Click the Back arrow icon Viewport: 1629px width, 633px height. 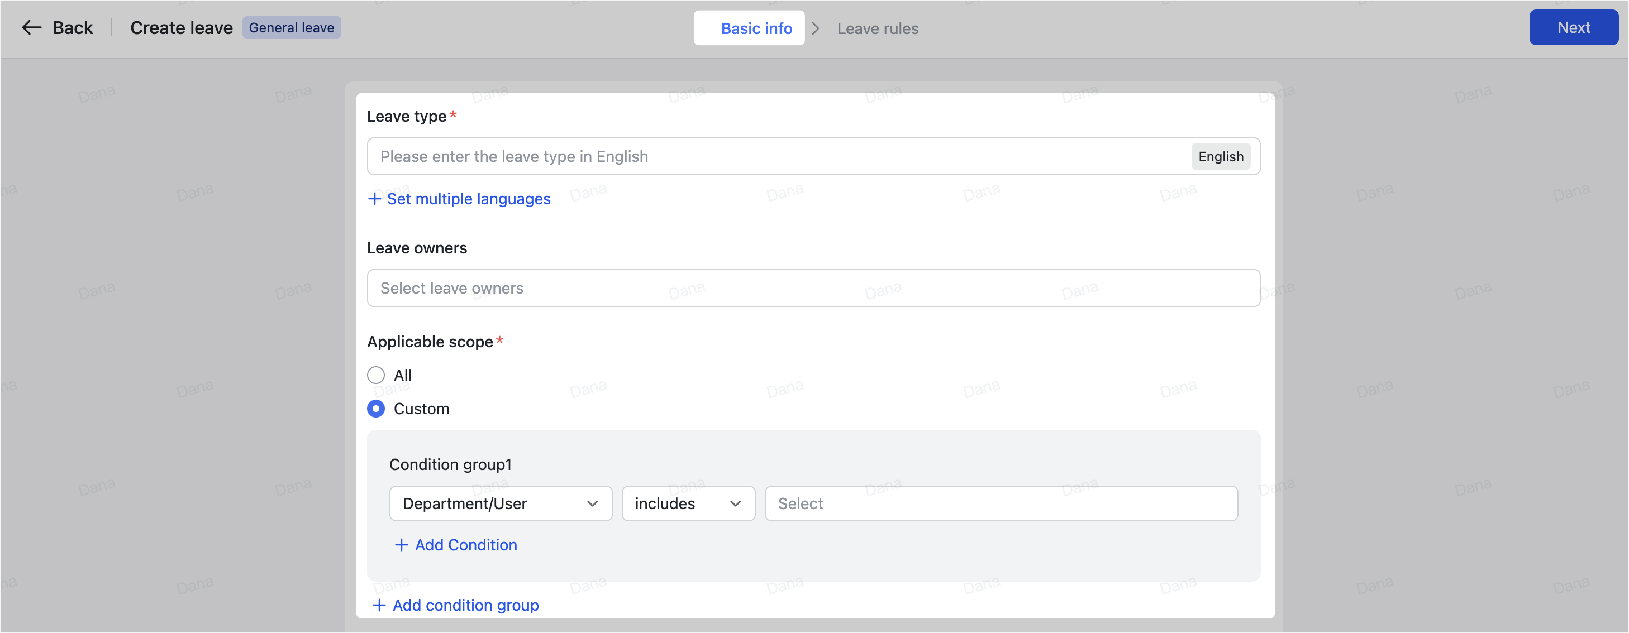click(x=32, y=28)
